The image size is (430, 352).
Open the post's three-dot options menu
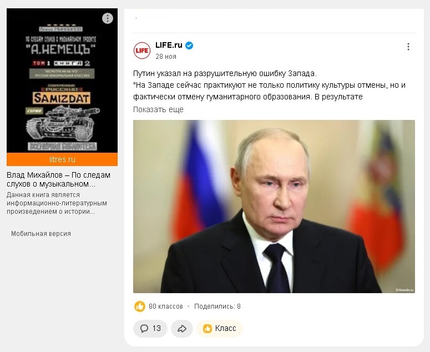[x=408, y=47]
